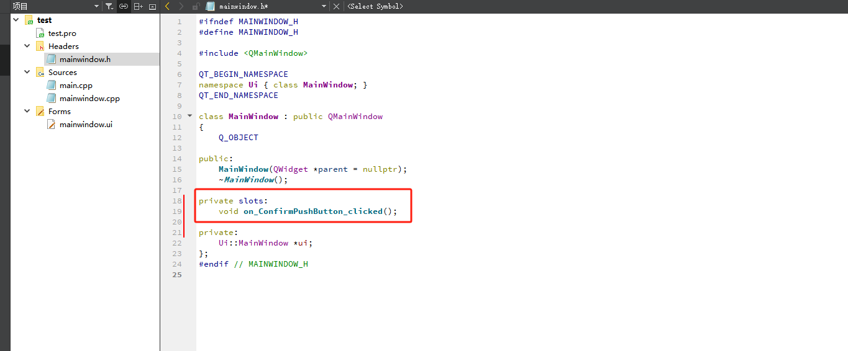Viewport: 848px width, 351px height.
Task: Click the Ui::MainWindow *ui declaration
Action: coord(266,243)
